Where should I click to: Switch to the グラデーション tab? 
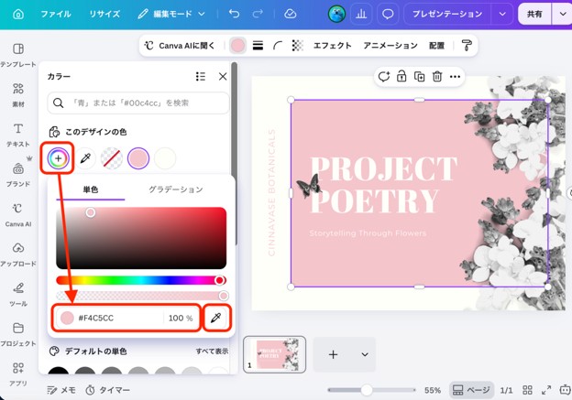click(x=175, y=189)
